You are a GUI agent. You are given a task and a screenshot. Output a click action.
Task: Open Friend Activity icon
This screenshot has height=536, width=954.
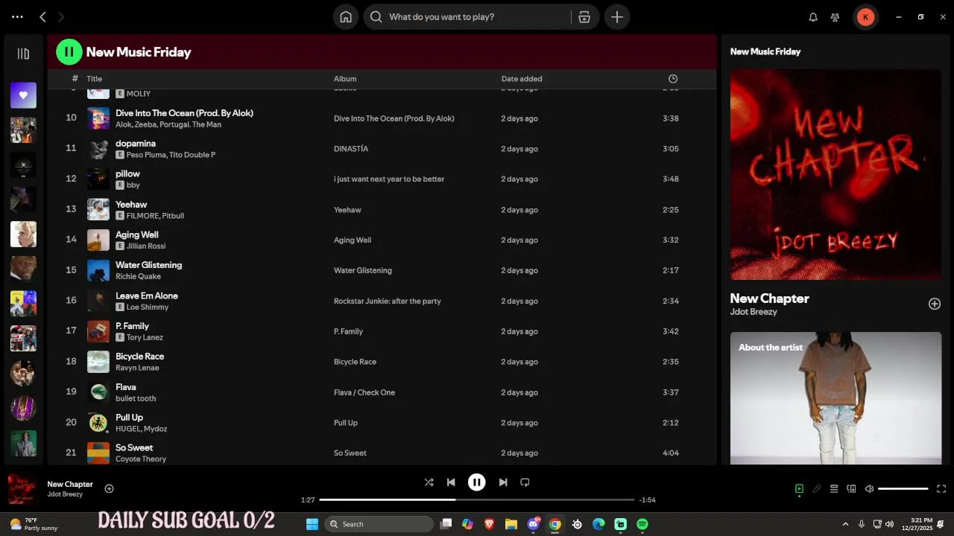pos(835,17)
